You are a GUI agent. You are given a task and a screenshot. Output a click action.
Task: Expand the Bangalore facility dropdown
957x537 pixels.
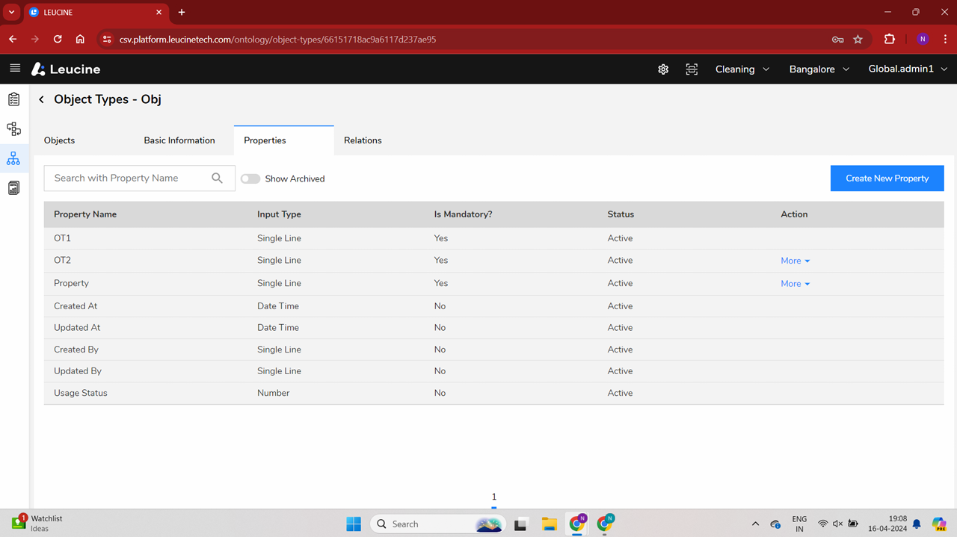819,69
